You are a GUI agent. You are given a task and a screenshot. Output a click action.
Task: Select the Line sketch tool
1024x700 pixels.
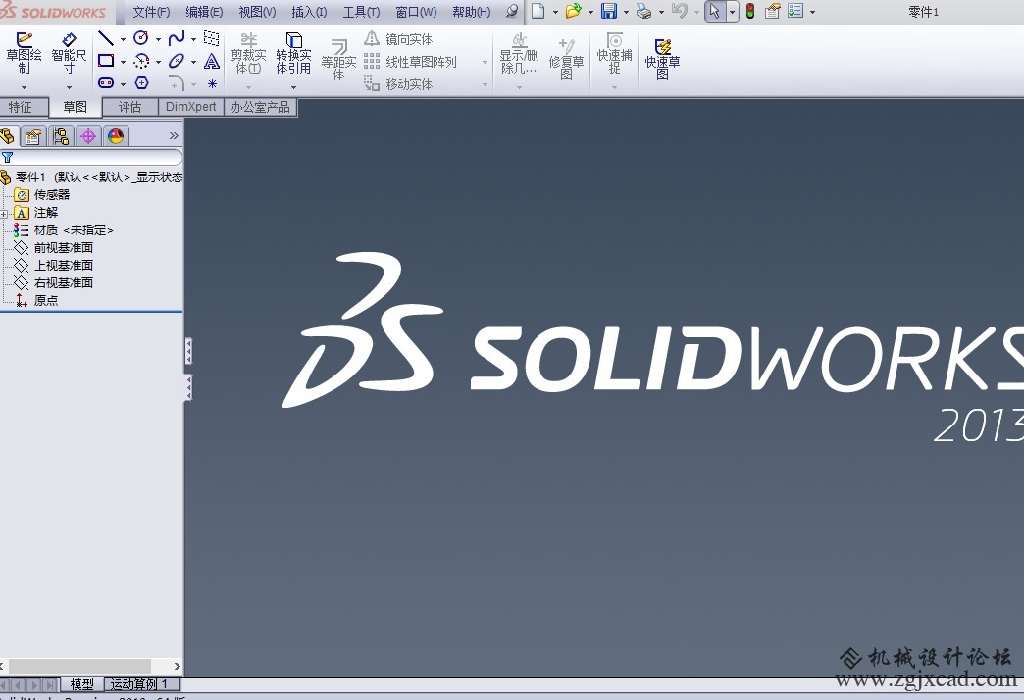point(106,38)
